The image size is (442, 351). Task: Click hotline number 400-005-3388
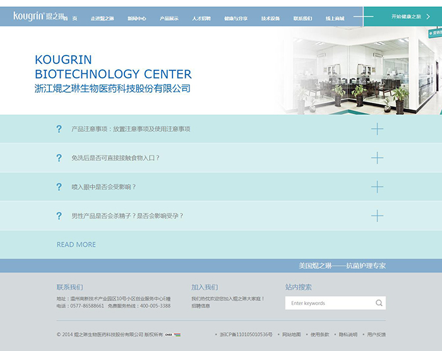(x=155, y=306)
